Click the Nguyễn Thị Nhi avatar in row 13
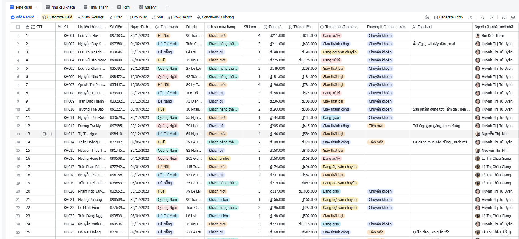This screenshot has height=239, width=519. point(477,134)
